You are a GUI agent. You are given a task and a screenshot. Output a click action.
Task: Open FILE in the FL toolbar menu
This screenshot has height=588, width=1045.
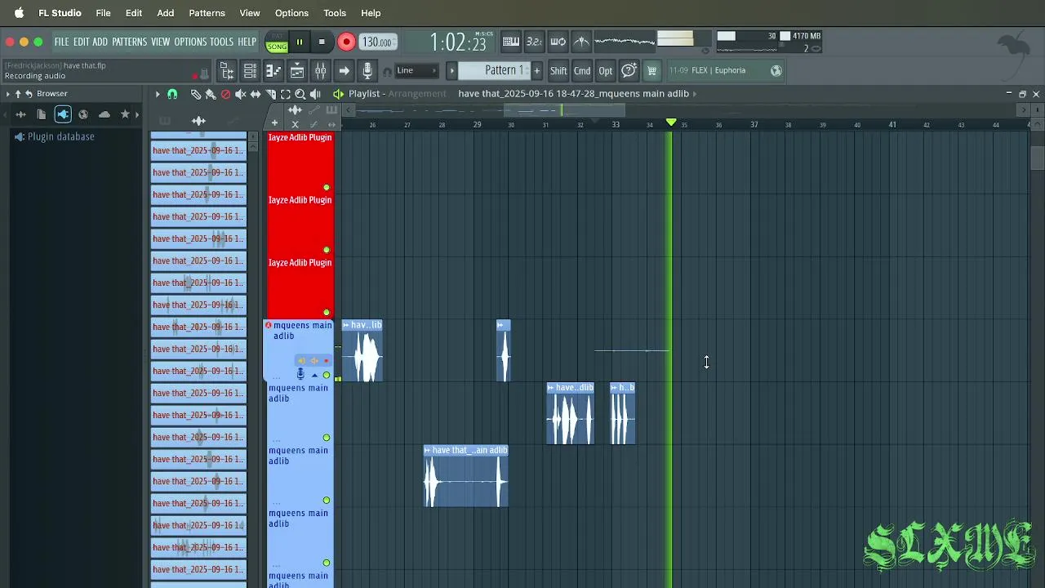click(x=62, y=42)
